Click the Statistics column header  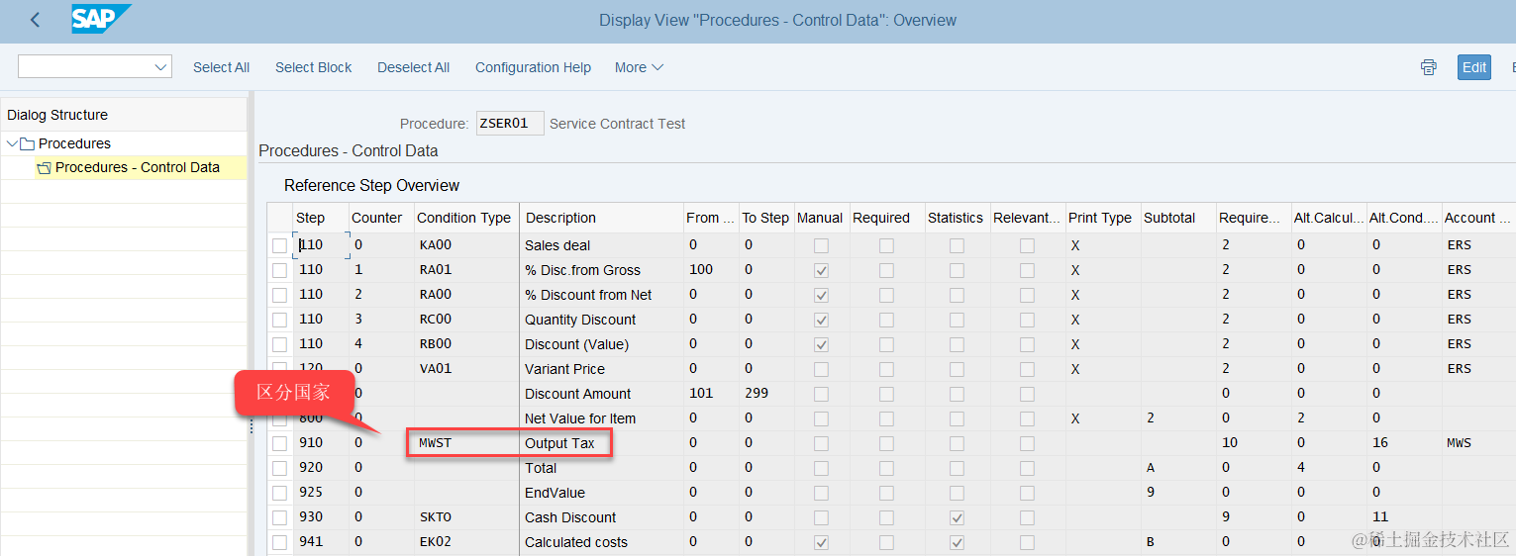(x=956, y=218)
